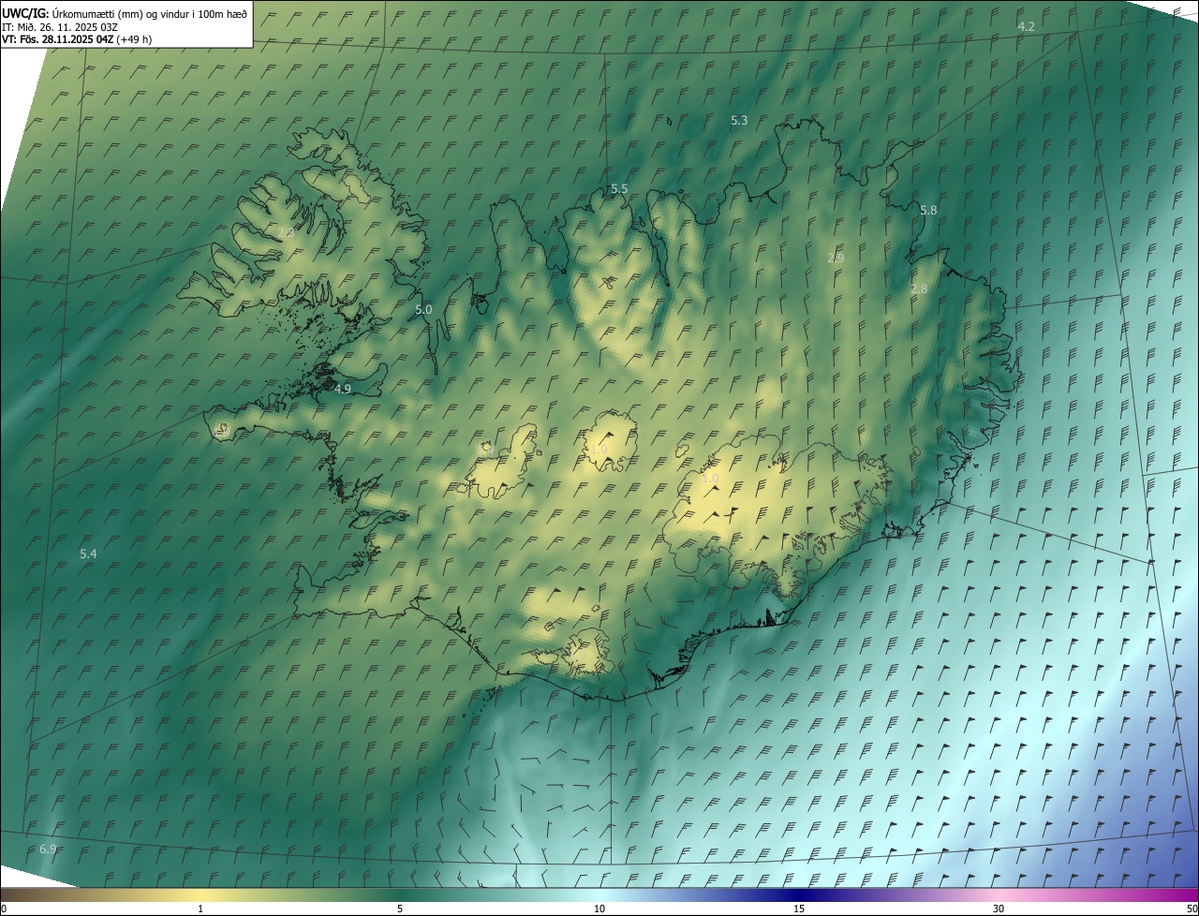Click the 2.9 value label on the map
Screen dimensions: 1199x916
[x=836, y=258]
